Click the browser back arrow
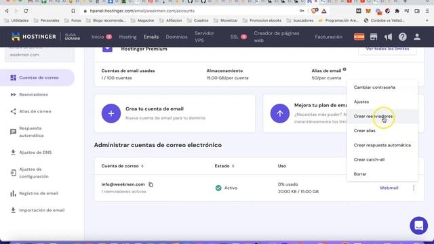 tap(7, 11)
